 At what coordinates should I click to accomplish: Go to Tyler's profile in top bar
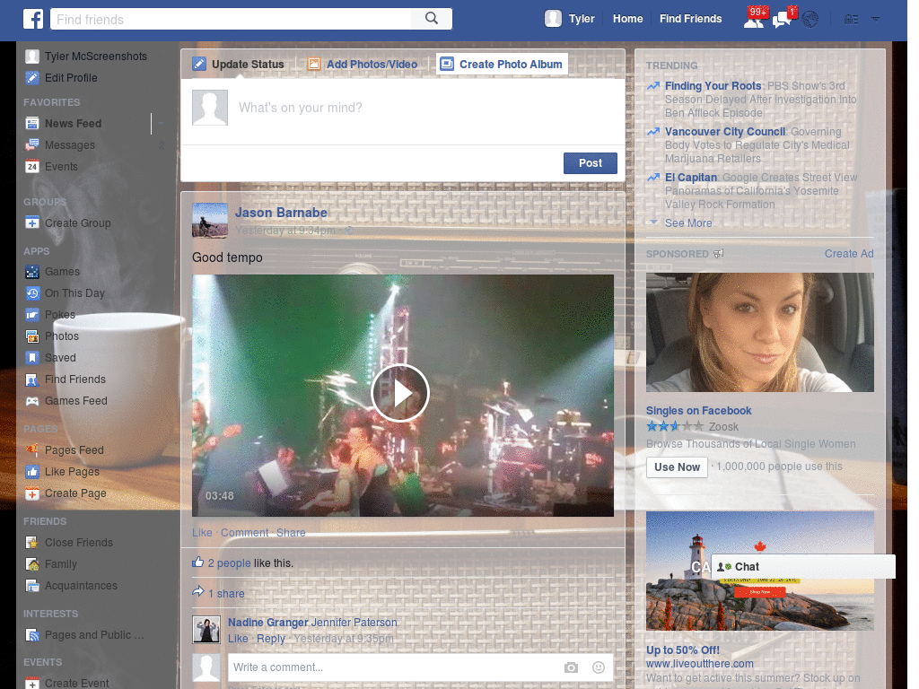(x=570, y=19)
